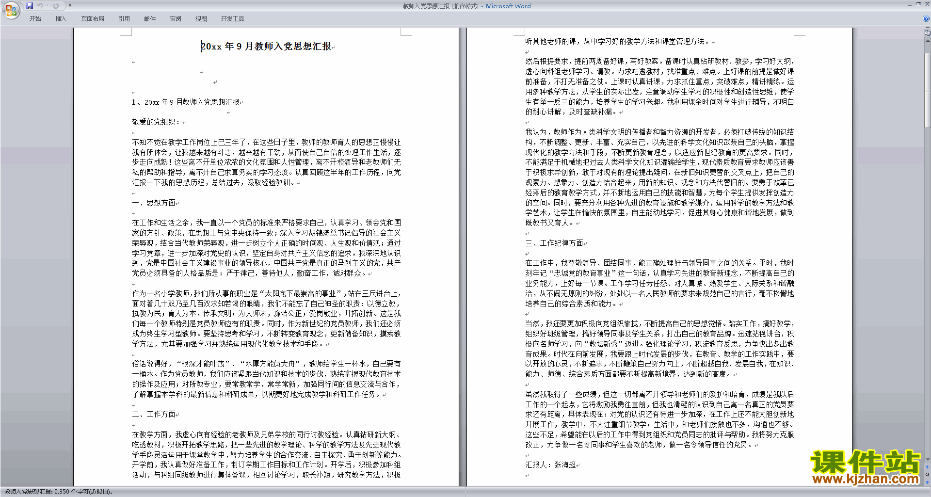Click the heading 一、思想方面
The image size is (931, 497).
click(x=154, y=203)
